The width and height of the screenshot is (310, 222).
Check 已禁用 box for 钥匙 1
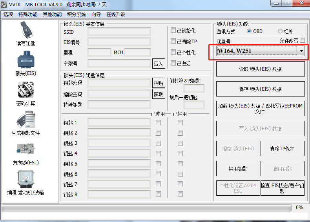[180, 123]
